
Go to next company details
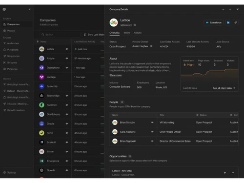click(230, 9)
